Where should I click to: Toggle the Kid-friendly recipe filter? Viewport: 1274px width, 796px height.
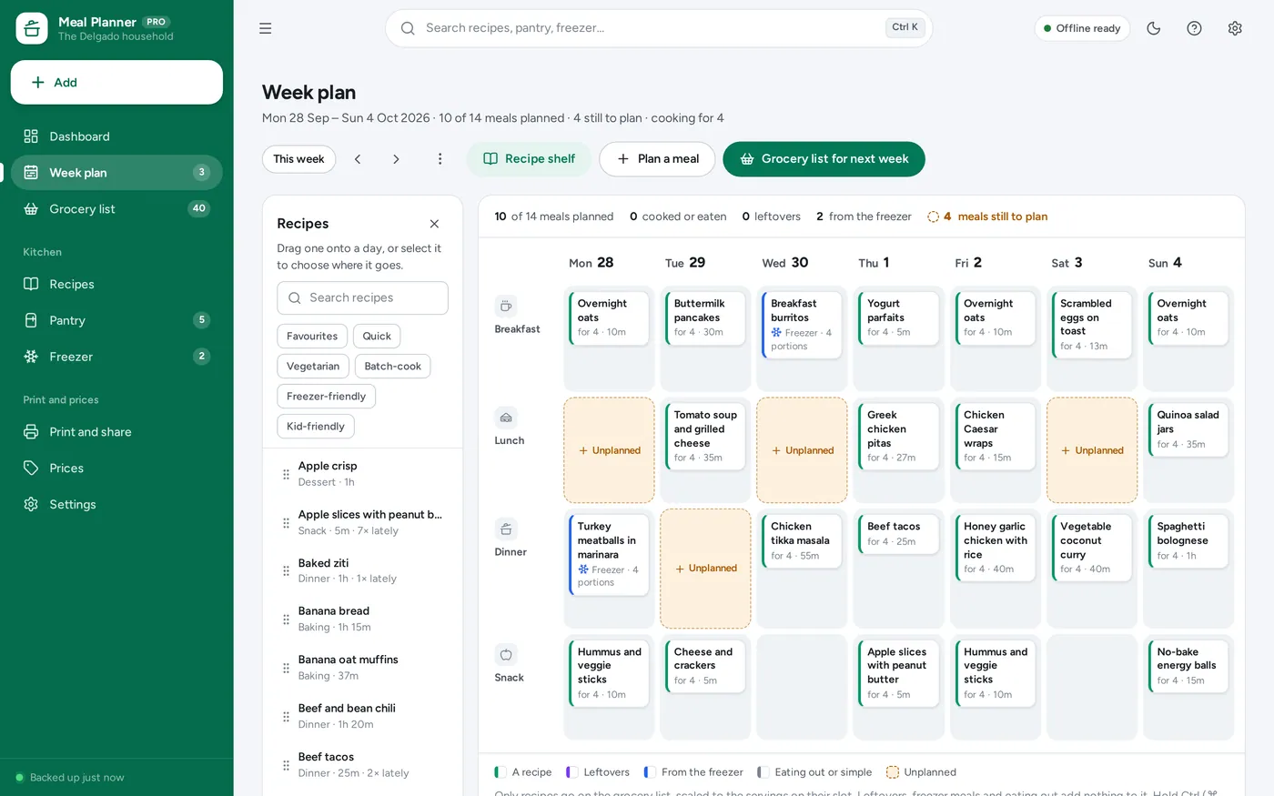click(x=316, y=426)
